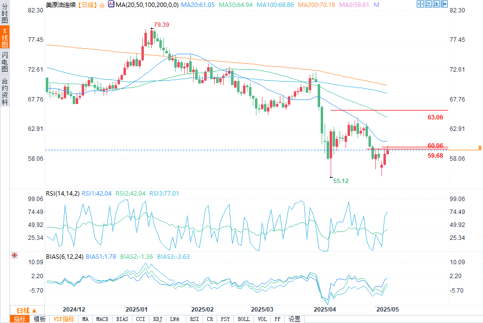Click the 63.06 red resistance label
This screenshot has height=323, width=483.
point(435,117)
